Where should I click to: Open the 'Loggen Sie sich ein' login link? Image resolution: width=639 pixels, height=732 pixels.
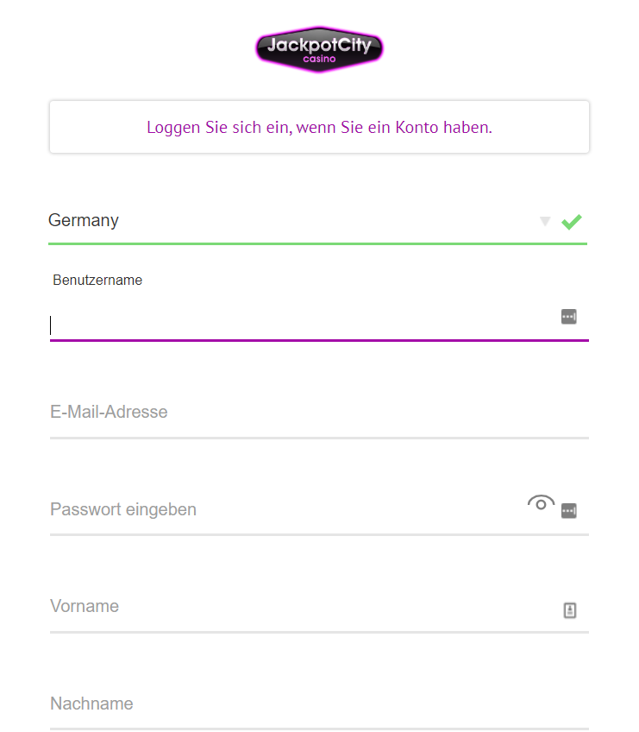[319, 127]
